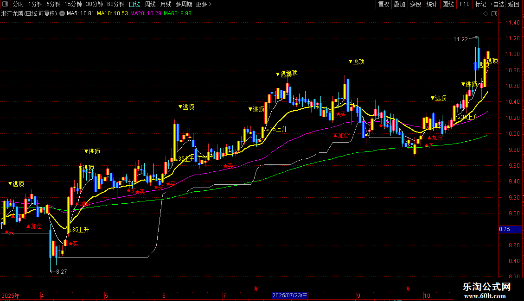Click the stock title 浙江龙盛(日线.前复权)

[x=29, y=14]
